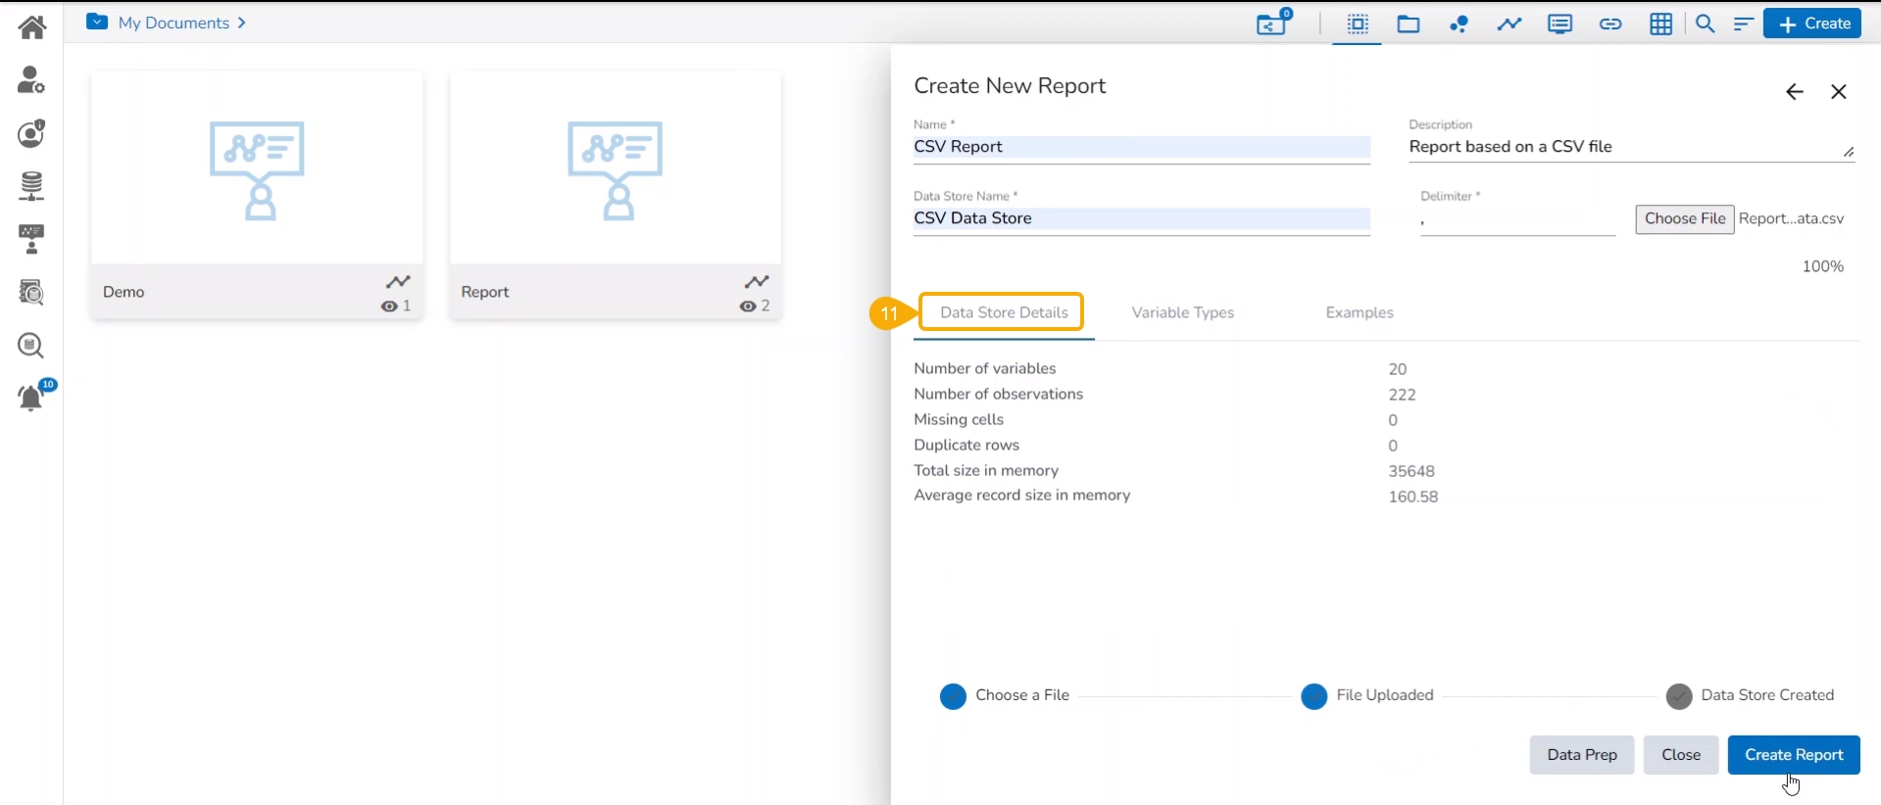Click the folder icon in top toolbar
This screenshot has width=1881, height=805.
pyautogui.click(x=1409, y=24)
